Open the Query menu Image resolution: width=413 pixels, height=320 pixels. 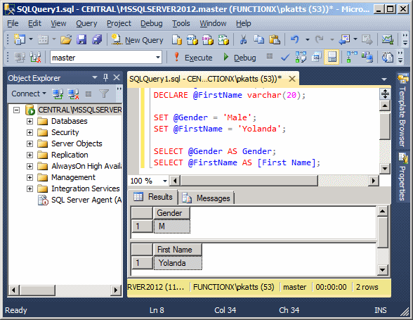click(86, 23)
